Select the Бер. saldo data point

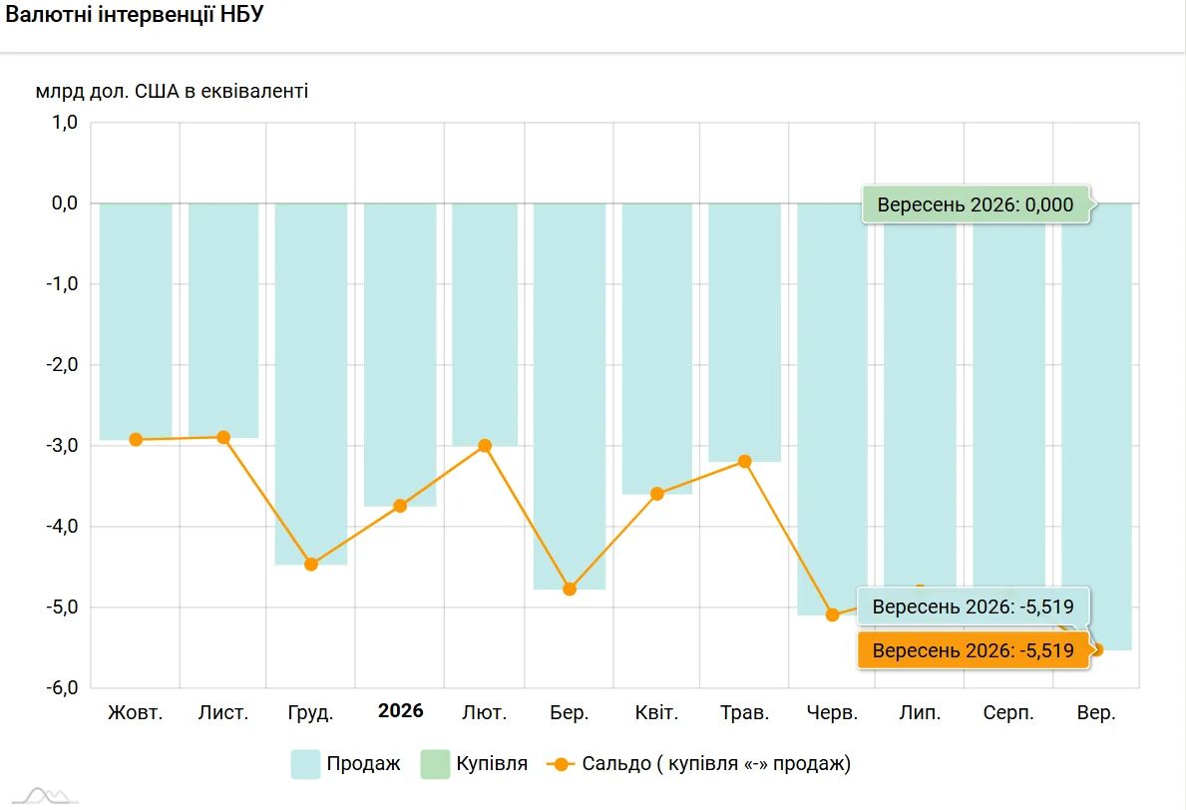570,589
